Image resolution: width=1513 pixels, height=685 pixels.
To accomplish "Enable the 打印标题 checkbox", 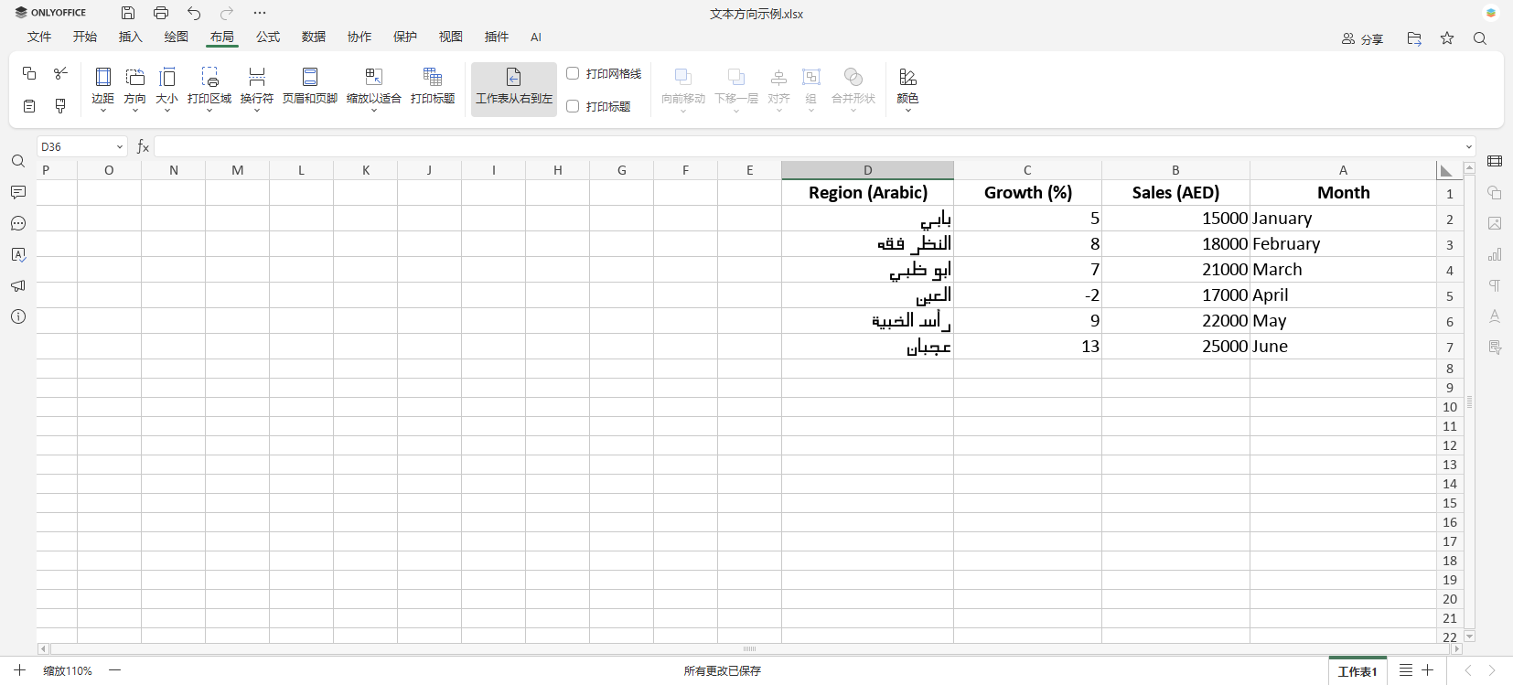I will coord(573,106).
